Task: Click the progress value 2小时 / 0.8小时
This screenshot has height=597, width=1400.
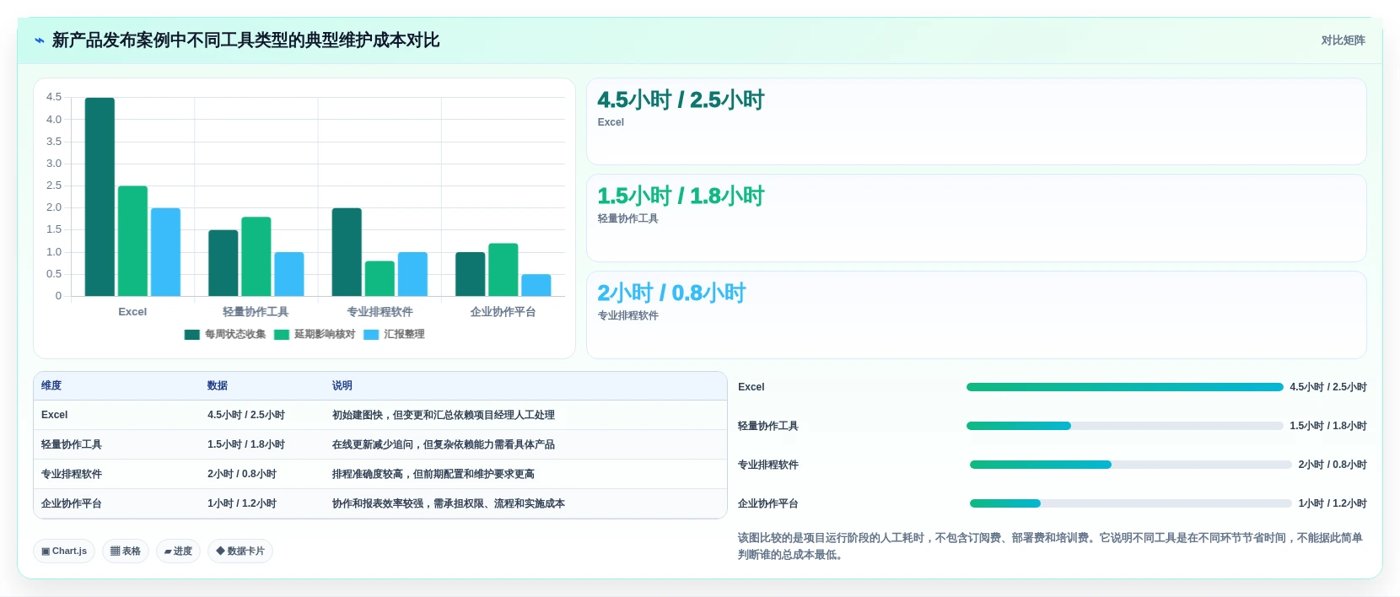Action: coord(1333,465)
